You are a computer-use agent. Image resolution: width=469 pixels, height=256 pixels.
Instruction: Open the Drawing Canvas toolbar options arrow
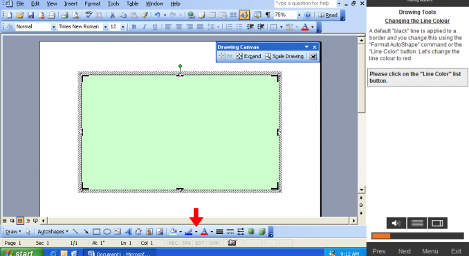306,47
